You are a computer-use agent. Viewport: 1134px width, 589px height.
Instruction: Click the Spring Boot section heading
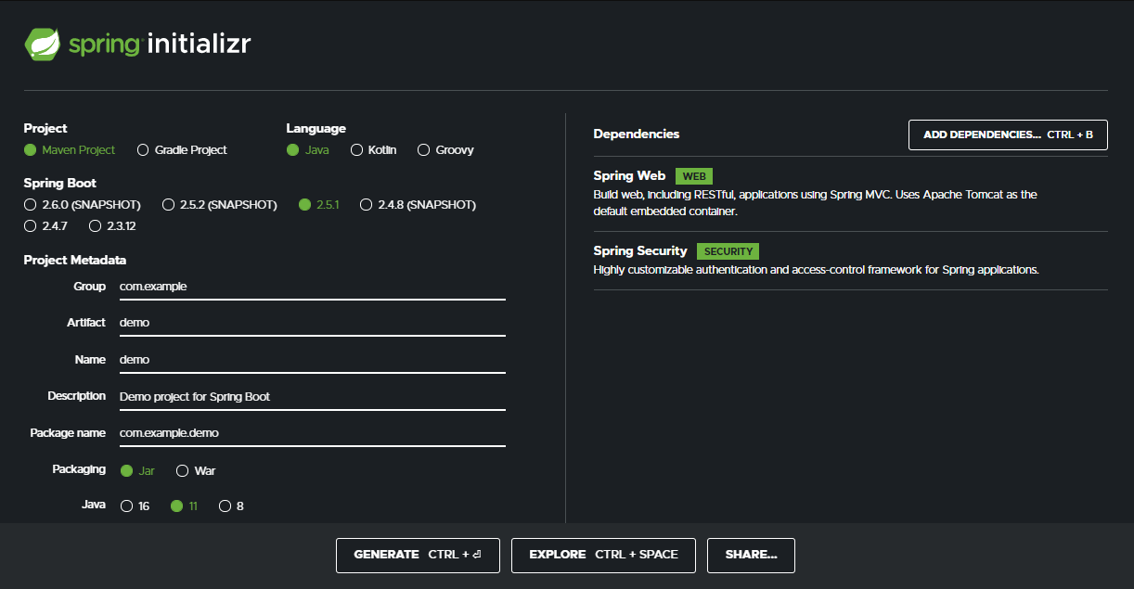coord(60,183)
